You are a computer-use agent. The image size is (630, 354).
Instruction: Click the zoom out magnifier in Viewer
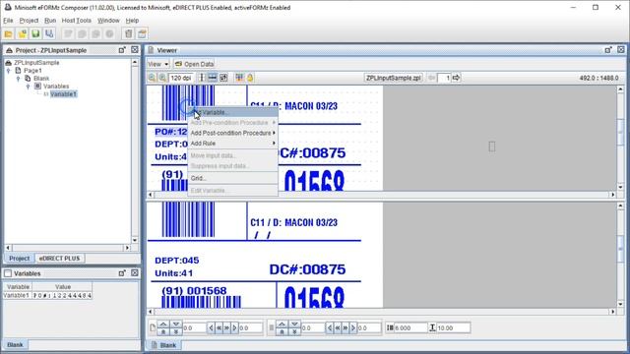153,78
